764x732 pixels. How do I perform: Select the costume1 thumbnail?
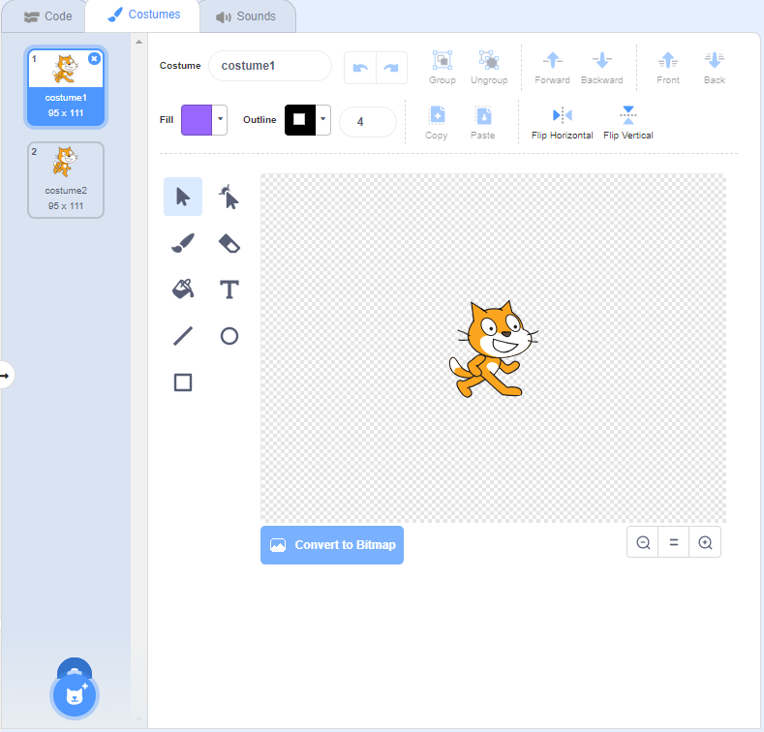point(66,87)
